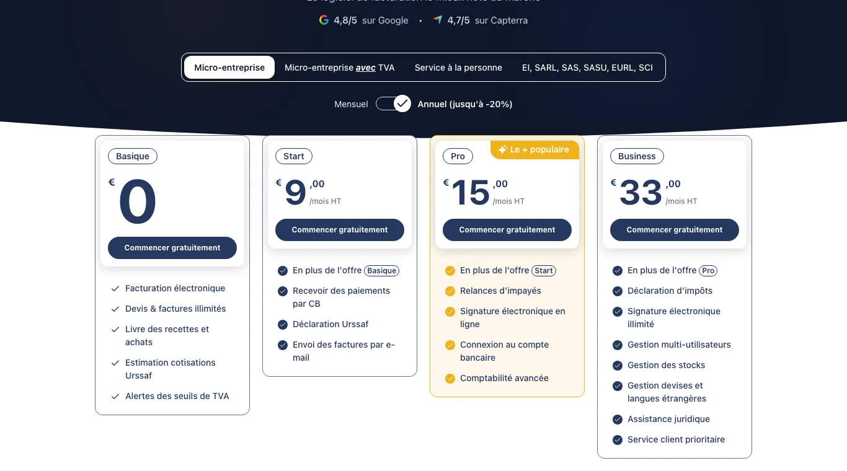The width and height of the screenshot is (847, 471).
Task: Click check icon beside Service client prioritaire
Action: [618, 440]
